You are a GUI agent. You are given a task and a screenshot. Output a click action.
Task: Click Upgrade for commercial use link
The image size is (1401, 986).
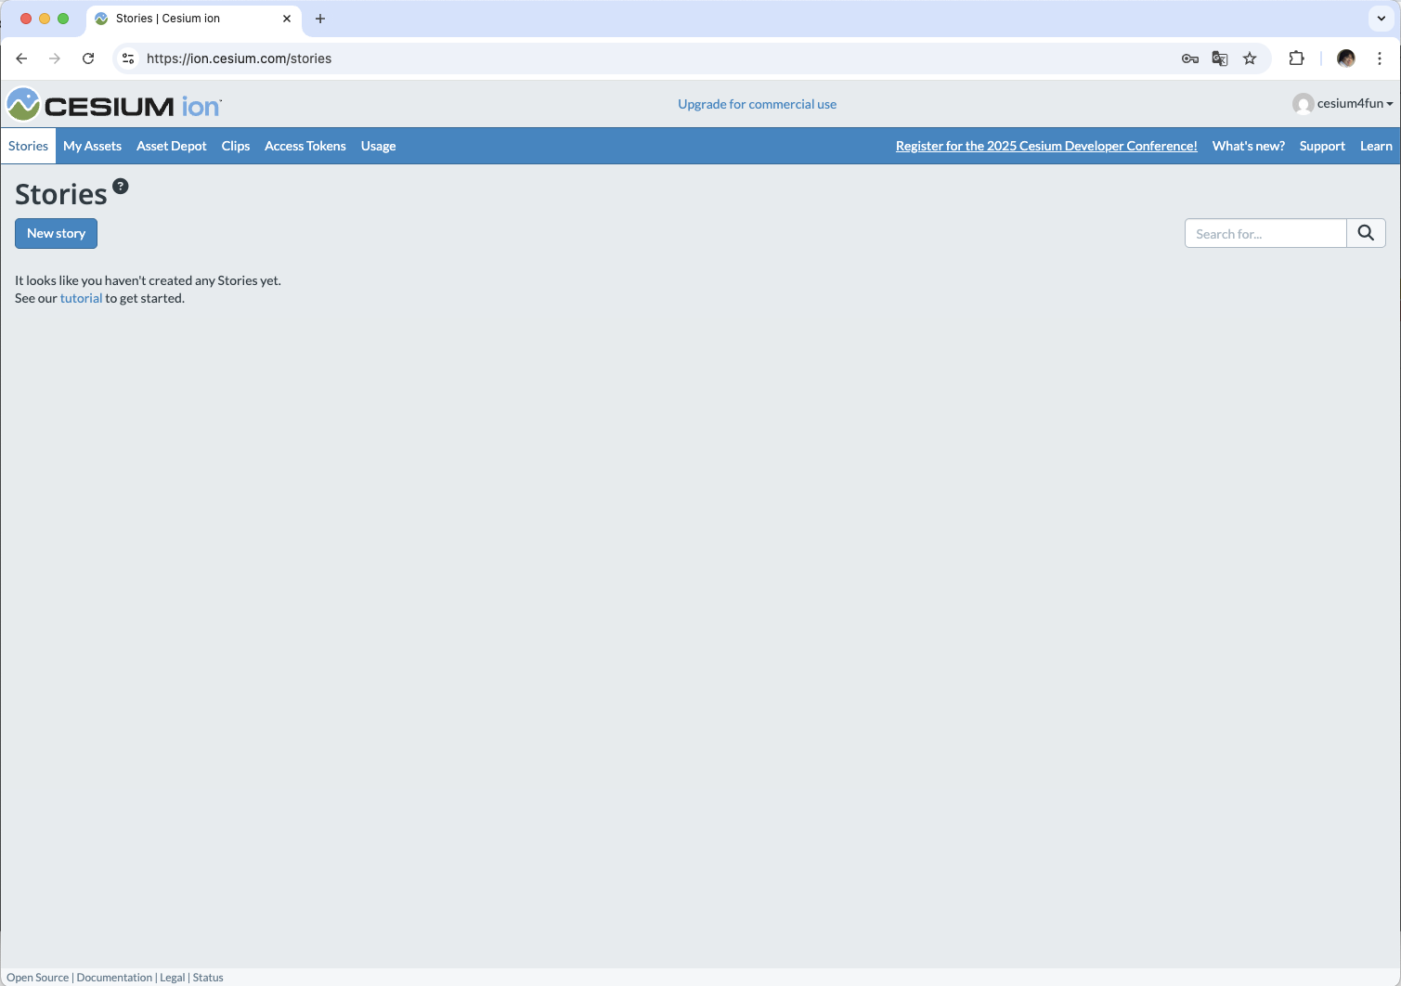coord(757,104)
